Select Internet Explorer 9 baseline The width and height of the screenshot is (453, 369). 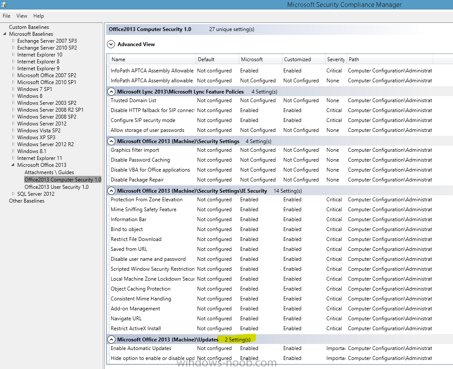38,69
